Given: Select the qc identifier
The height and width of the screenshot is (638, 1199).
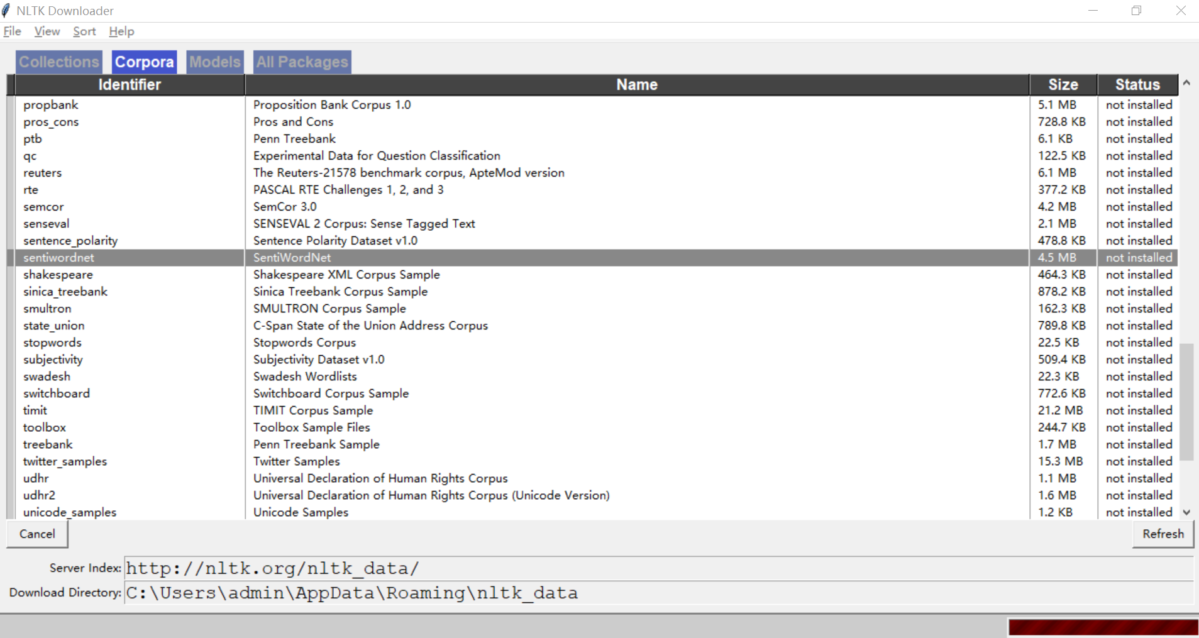Looking at the screenshot, I should 30,156.
